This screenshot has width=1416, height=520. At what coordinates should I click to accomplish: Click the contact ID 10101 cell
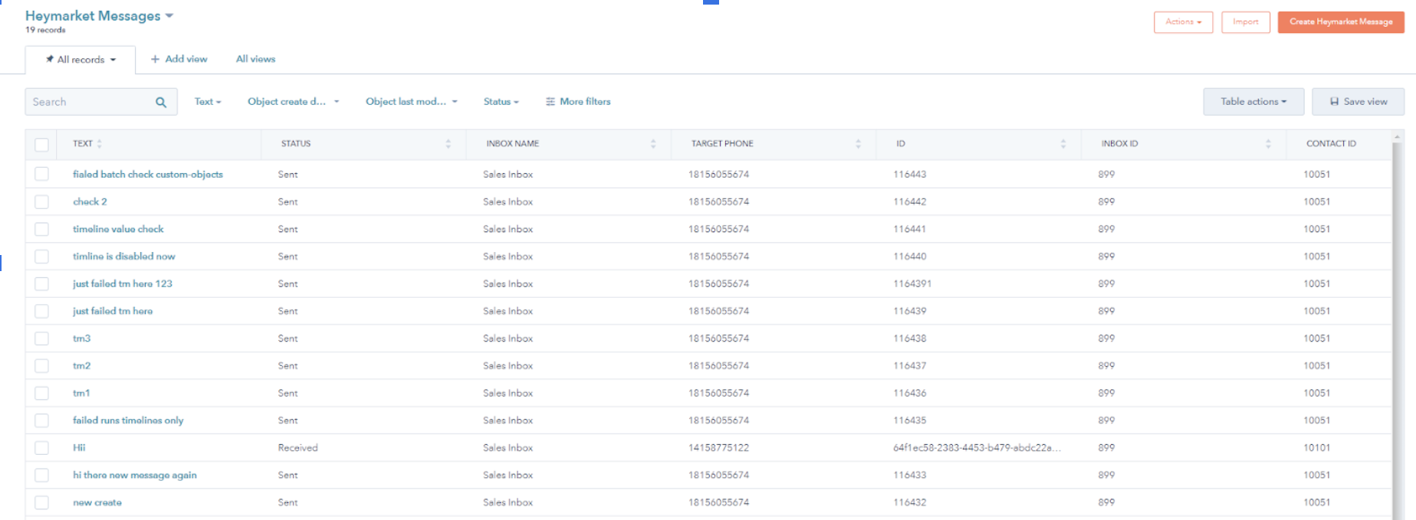point(1317,448)
